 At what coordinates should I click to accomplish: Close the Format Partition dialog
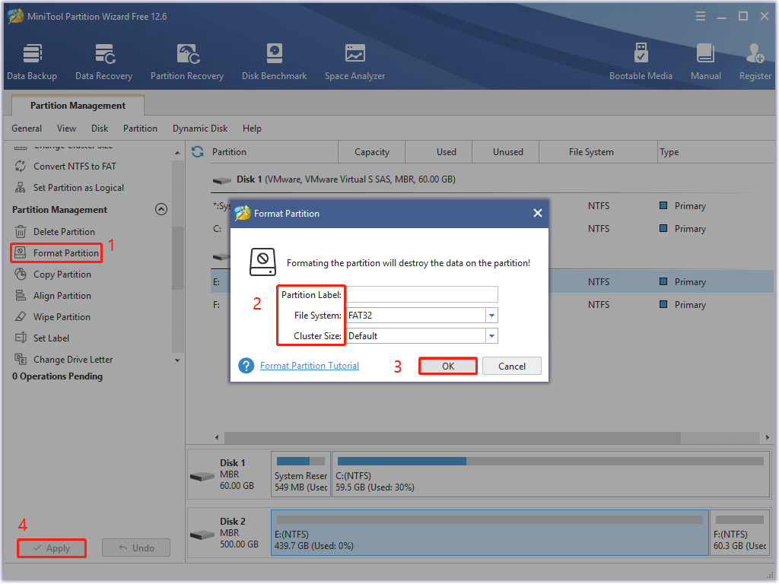pos(538,213)
